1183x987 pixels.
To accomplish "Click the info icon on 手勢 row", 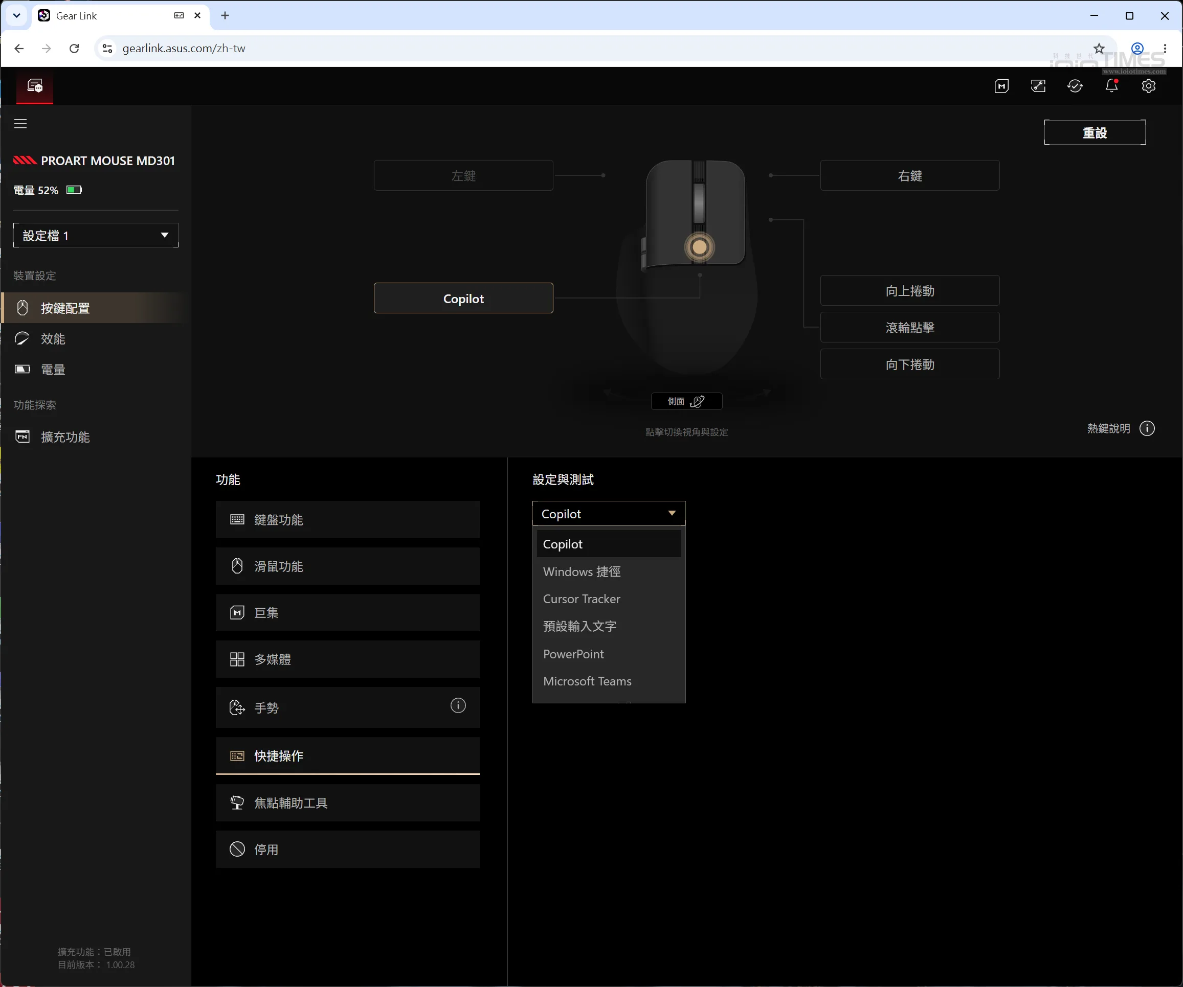I will click(x=458, y=705).
